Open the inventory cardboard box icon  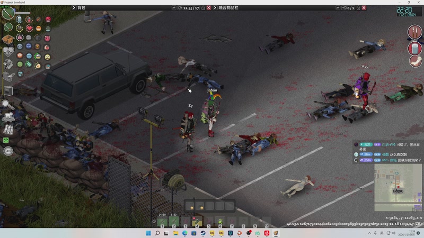pos(8,39)
